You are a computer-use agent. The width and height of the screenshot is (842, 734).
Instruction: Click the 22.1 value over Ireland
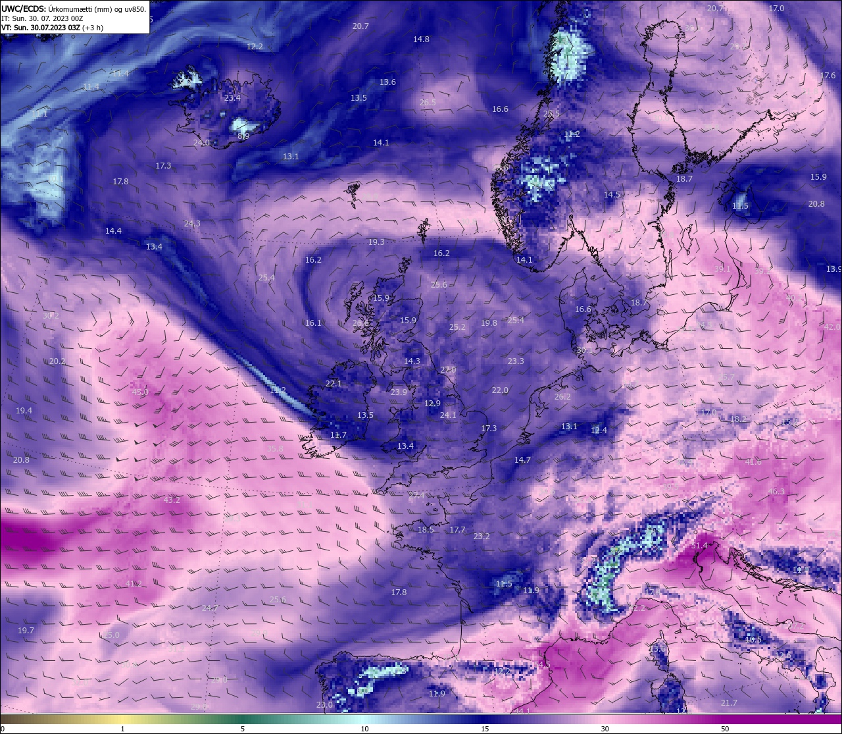pyautogui.click(x=334, y=384)
